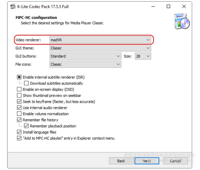Click the K-Lite installer title bar icon
This screenshot has width=200, height=170.
[13, 6]
